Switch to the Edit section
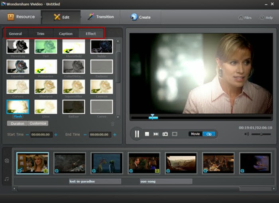This screenshot has height=203, width=279. tap(61, 17)
